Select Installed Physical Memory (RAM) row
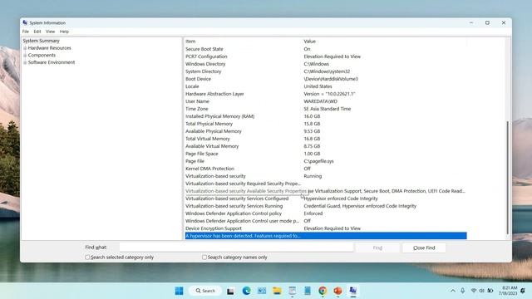Image resolution: width=532 pixels, height=299 pixels. coord(326,116)
